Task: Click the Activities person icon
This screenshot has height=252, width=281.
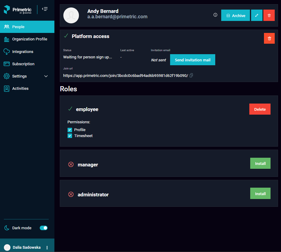Action: pos(7,89)
